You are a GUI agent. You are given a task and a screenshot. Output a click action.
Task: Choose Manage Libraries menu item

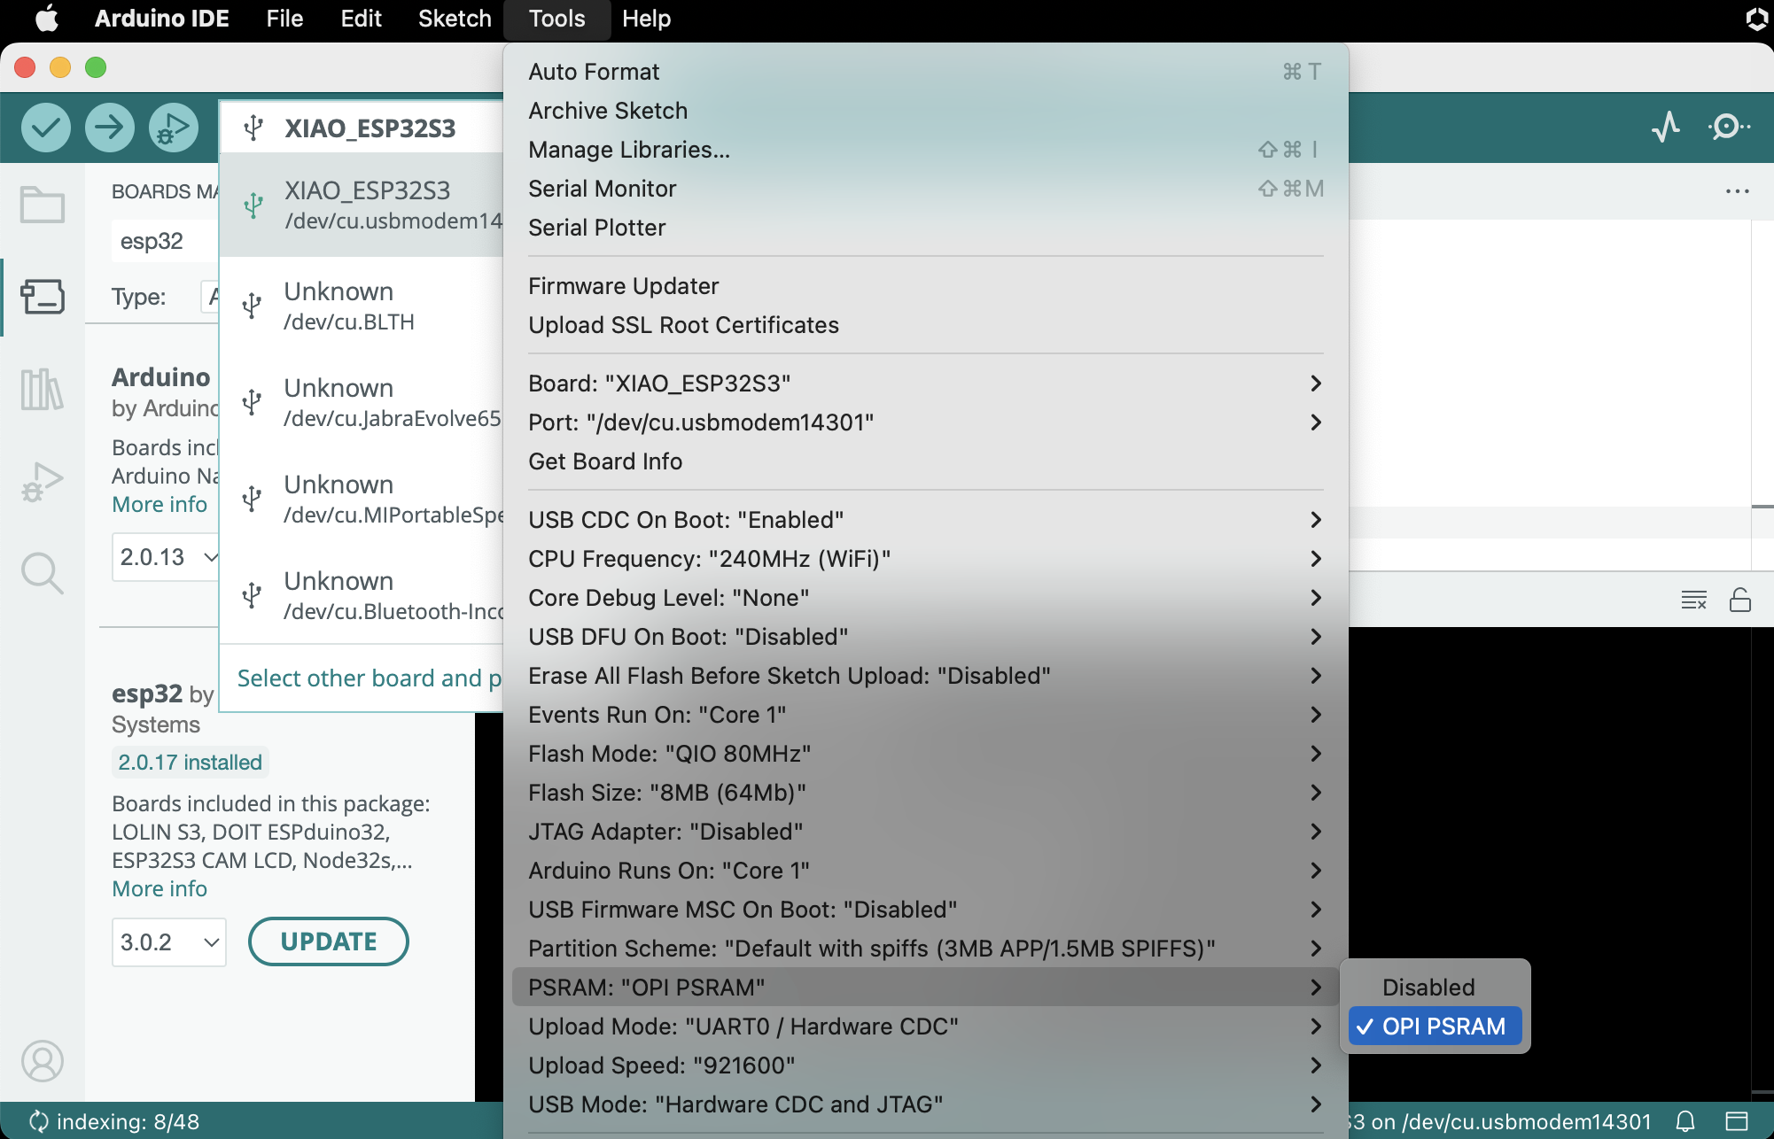click(x=926, y=150)
